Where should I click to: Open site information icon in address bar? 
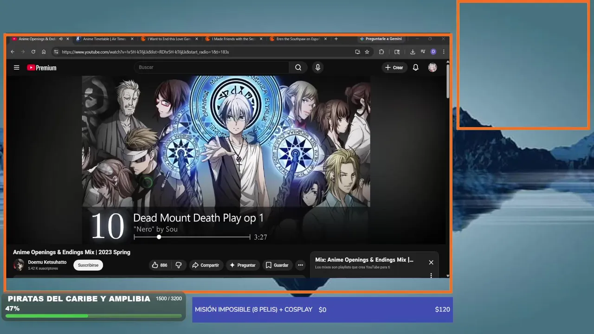click(x=56, y=52)
